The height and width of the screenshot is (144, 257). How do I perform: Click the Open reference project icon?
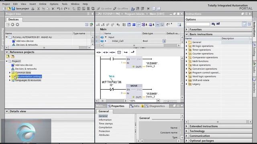pyautogui.click(x=8, y=56)
